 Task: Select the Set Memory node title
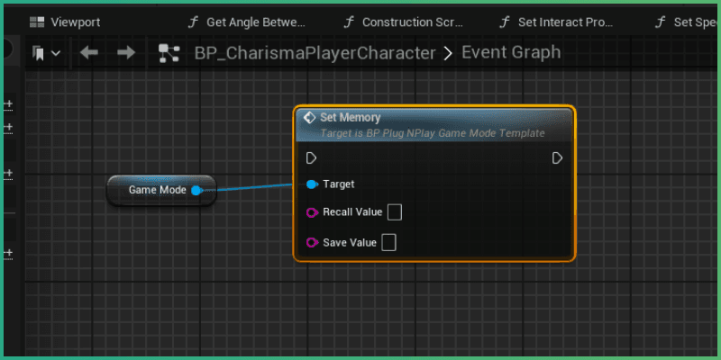tap(351, 118)
